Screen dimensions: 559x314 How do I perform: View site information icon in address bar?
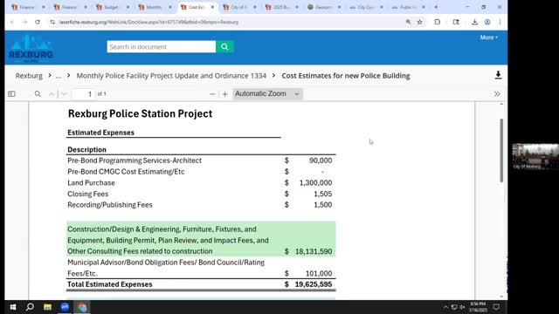tap(52, 22)
